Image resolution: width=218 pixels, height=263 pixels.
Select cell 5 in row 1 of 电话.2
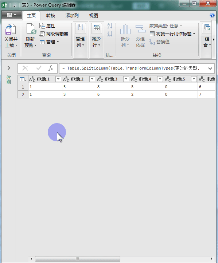[79, 87]
